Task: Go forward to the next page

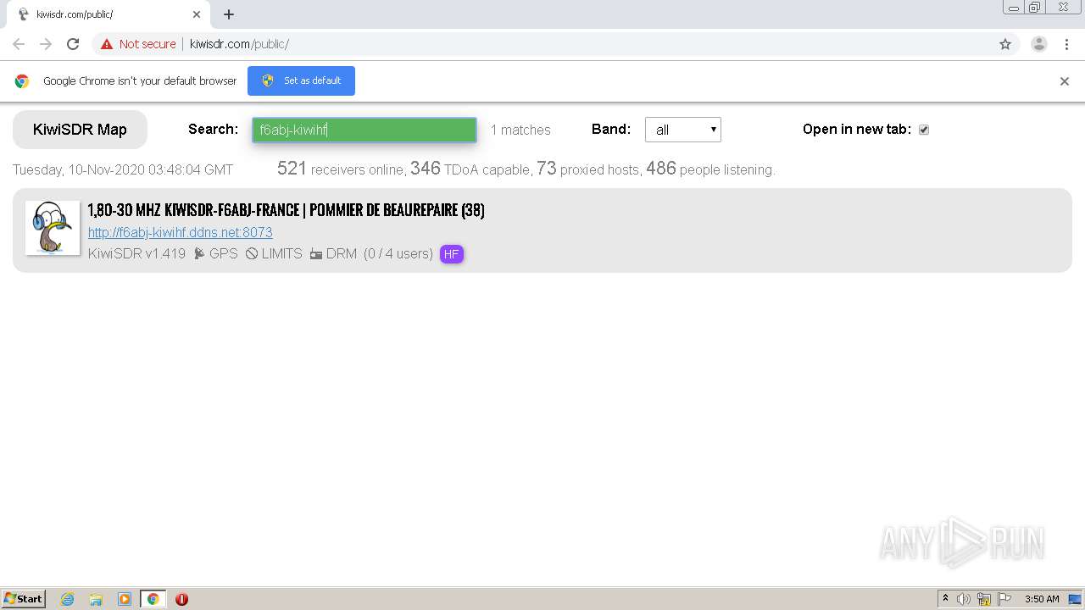Action: pyautogui.click(x=46, y=44)
